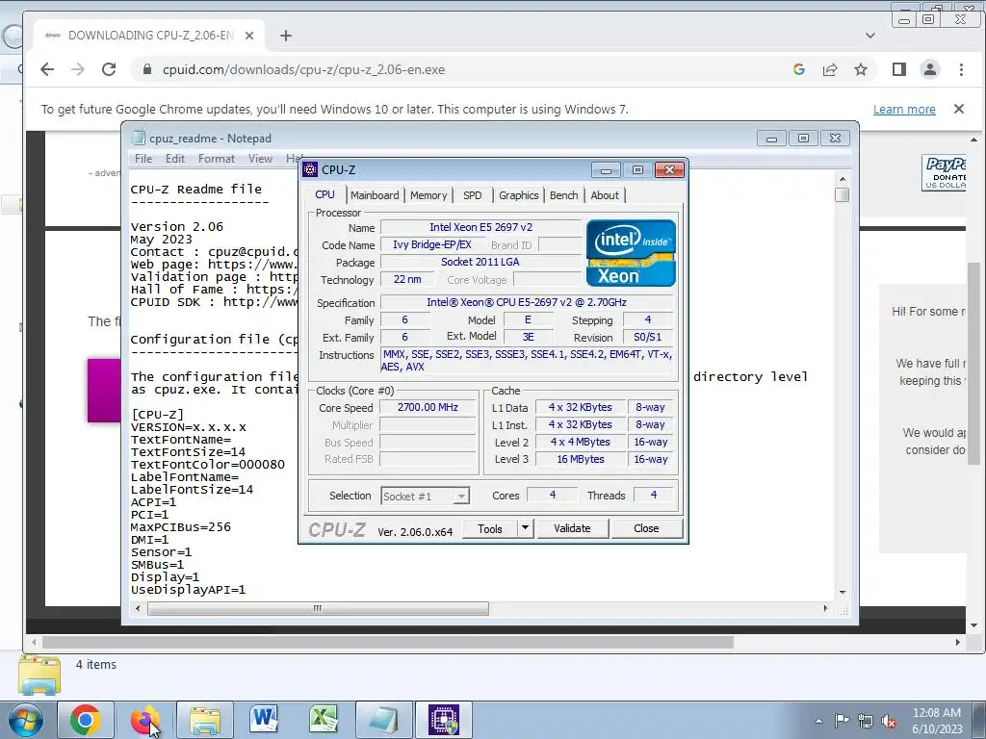Launch Firefox from the taskbar
The width and height of the screenshot is (986, 739).
(144, 720)
